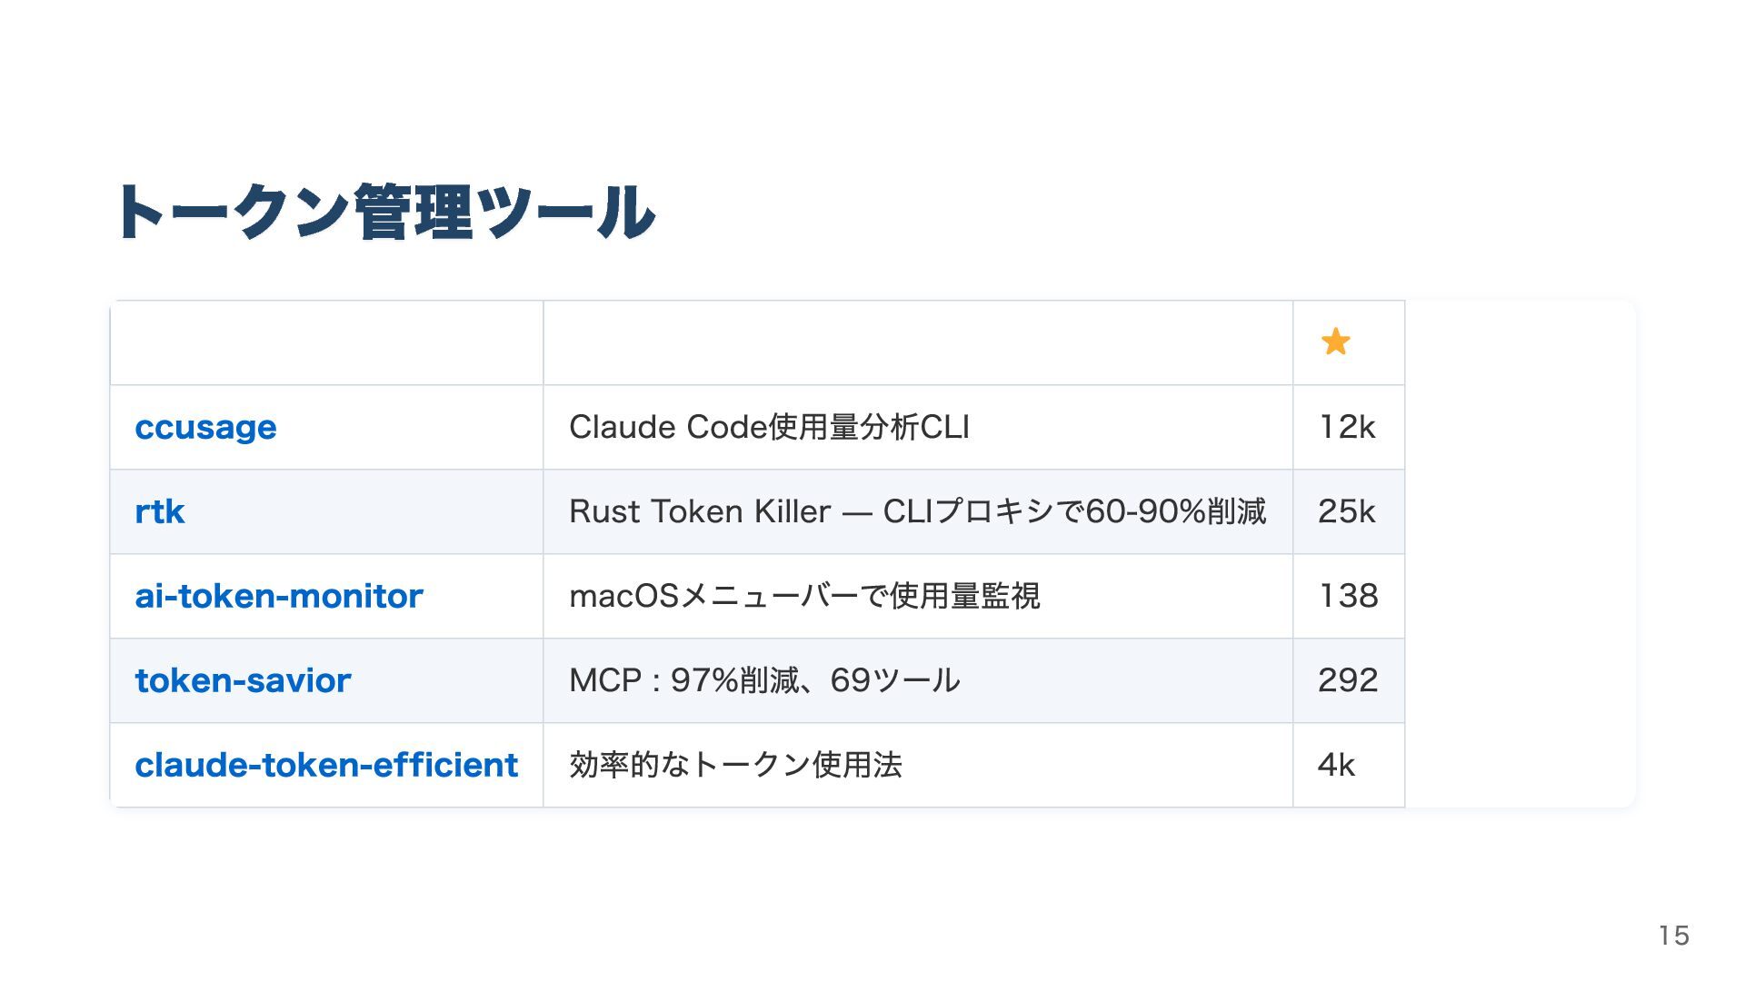This screenshot has width=1745, height=981.
Task: Open the rtk link
Action: click(160, 511)
